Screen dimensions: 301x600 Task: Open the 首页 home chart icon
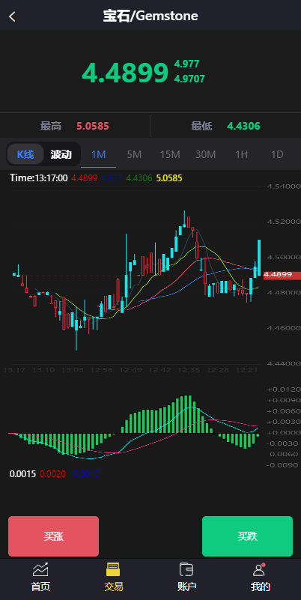pos(40,570)
